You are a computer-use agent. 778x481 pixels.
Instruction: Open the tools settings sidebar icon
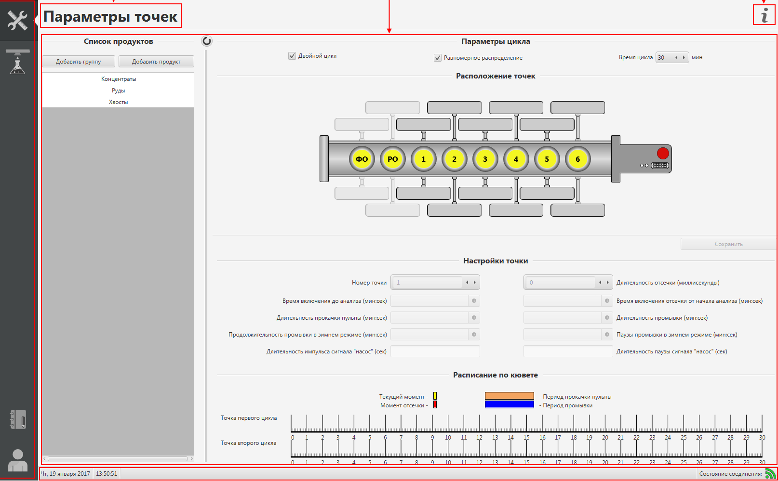17,21
